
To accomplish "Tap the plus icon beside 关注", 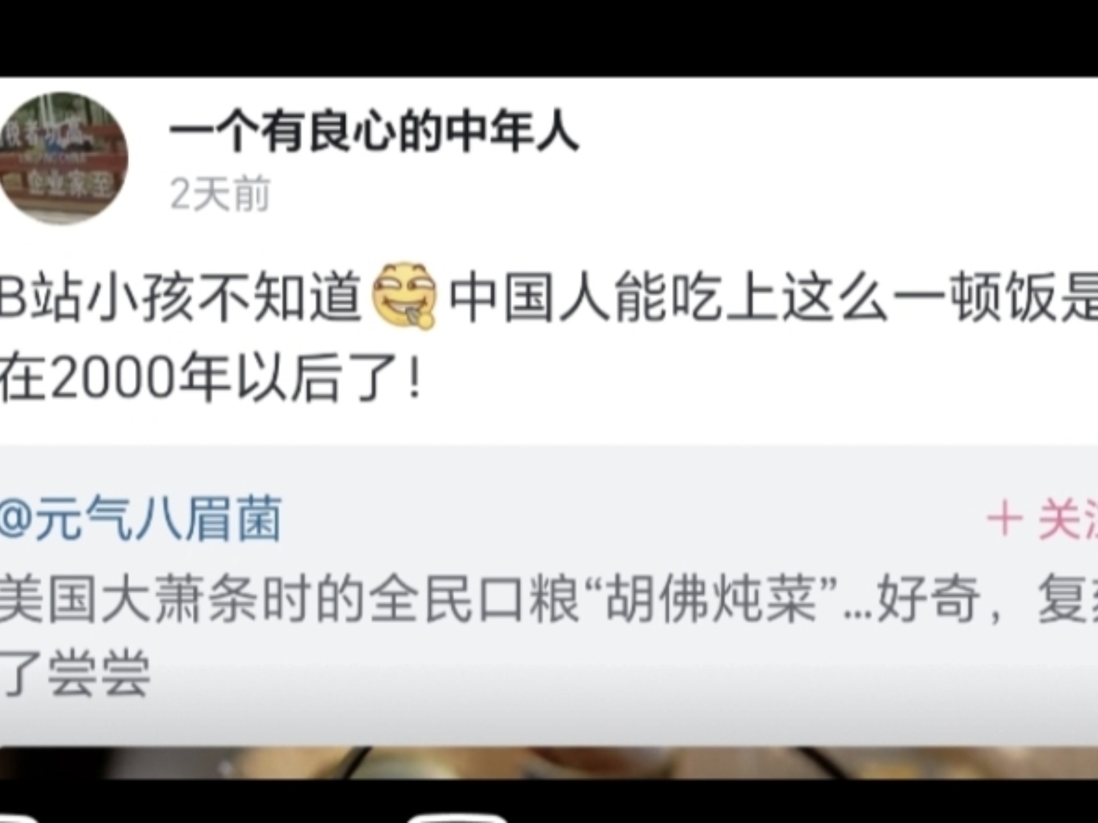I will click(1004, 520).
